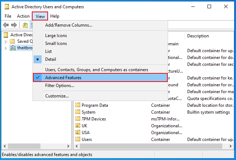Select the Users entry name

(x=87, y=140)
